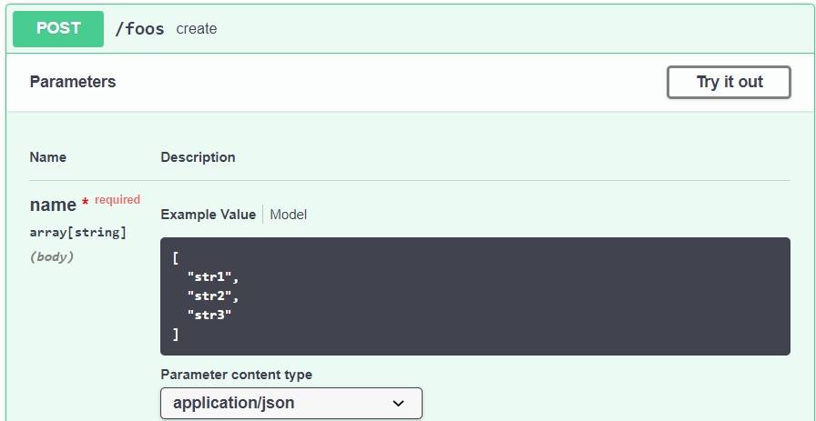Screen dimensions: 816x421
Task: Click the /foos endpoint path
Action: [x=139, y=29]
